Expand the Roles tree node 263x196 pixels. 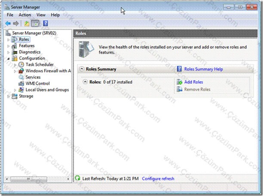[9, 39]
